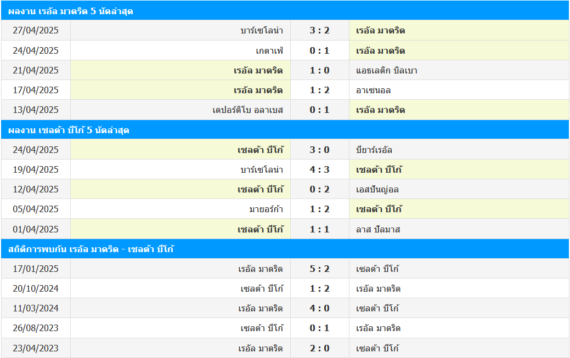Select the 3 : 2 score on 27/04/2025
Image resolution: width=570 pixels, height=358 pixels.
click(x=319, y=31)
